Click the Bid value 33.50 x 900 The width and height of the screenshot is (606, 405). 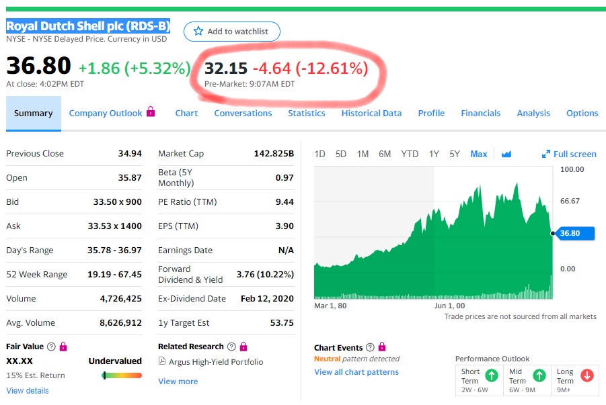(x=118, y=201)
